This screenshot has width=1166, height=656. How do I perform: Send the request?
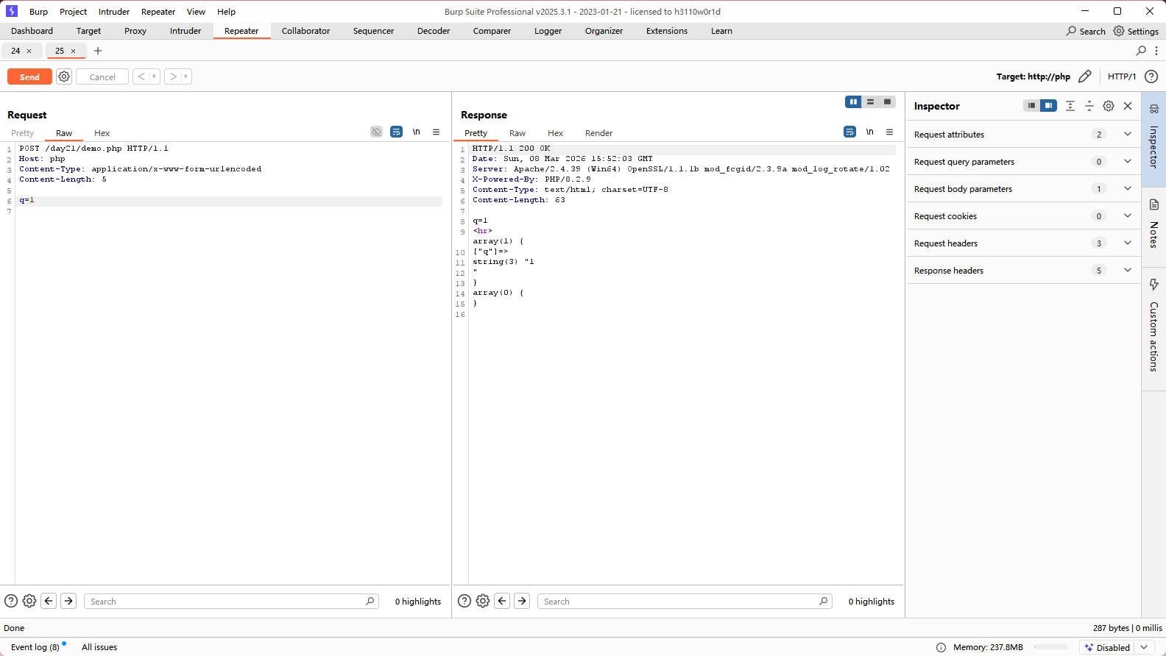point(29,76)
